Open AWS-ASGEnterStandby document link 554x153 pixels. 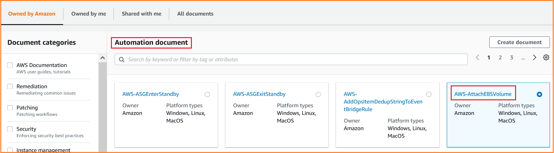click(x=151, y=94)
